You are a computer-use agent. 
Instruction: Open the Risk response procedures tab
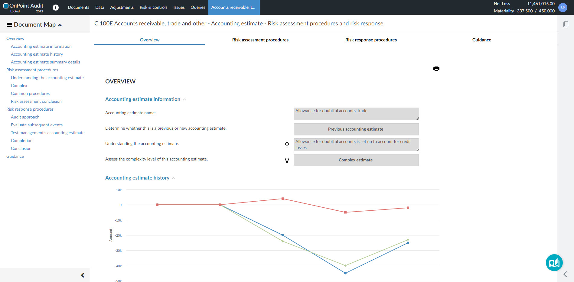pyautogui.click(x=371, y=40)
